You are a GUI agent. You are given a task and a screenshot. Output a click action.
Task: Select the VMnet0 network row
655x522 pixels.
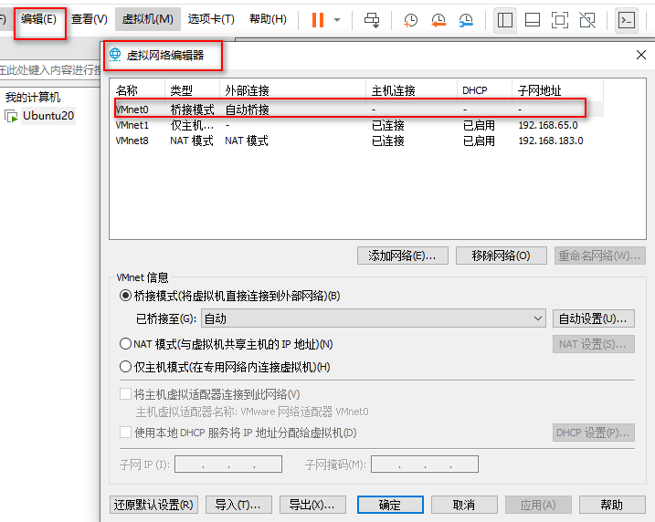(x=358, y=110)
